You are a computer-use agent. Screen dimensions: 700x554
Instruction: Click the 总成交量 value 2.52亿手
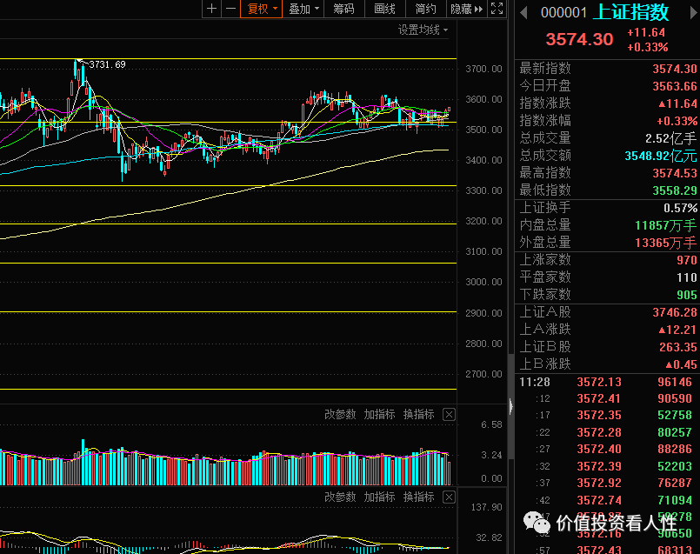[x=670, y=138]
